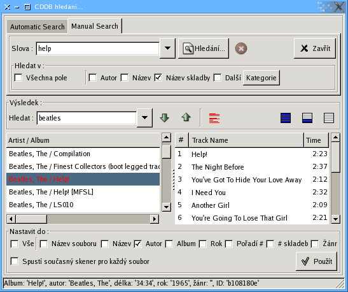Click track list scroll up arrow
Screen dimensions: 348x292
pos(335,138)
